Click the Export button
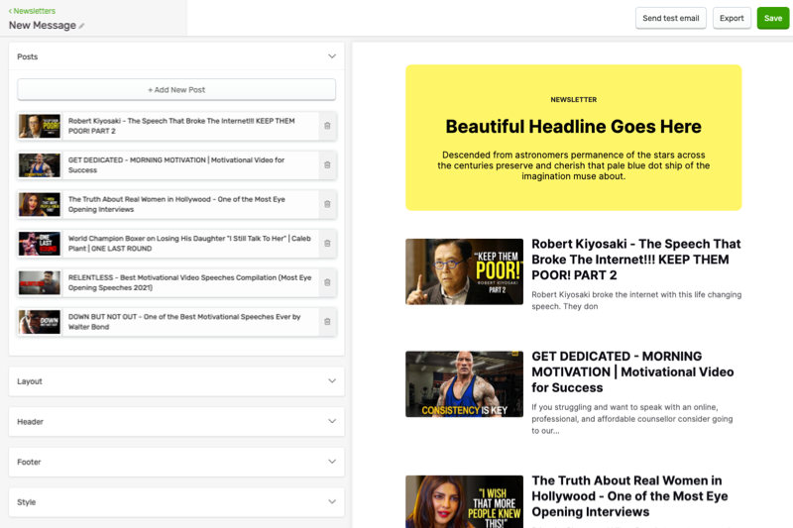Screen dimensions: 793x528 [732, 18]
